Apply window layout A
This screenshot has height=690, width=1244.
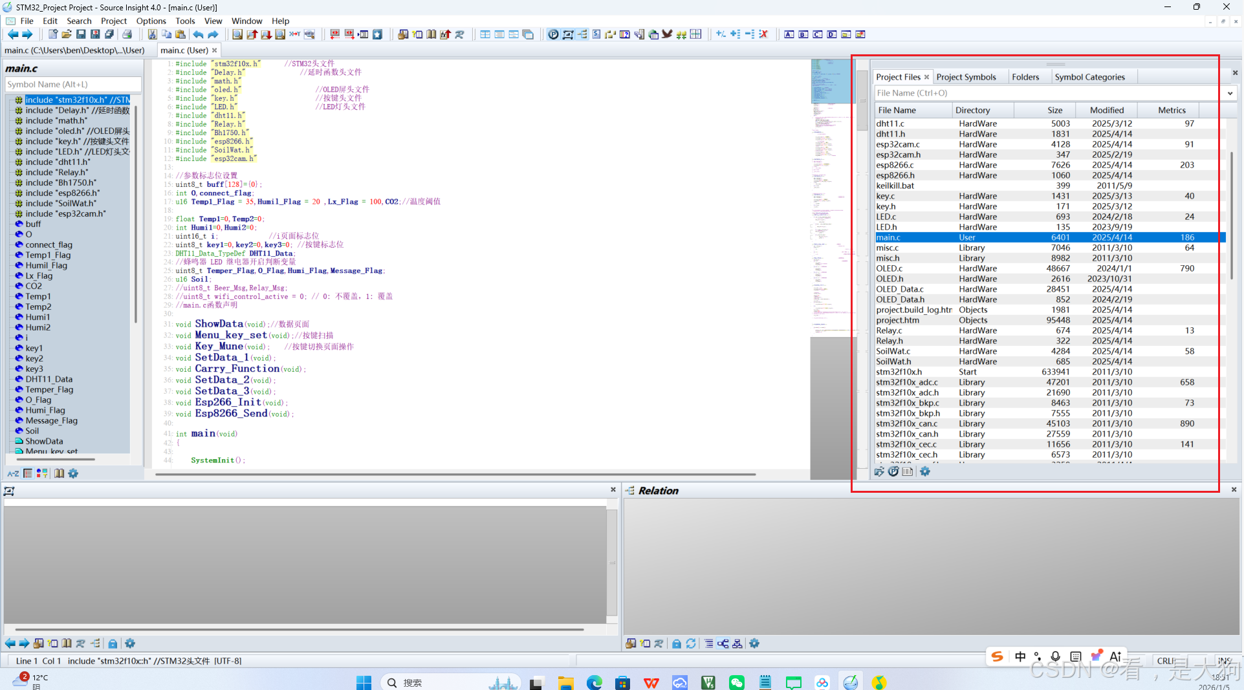(x=789, y=34)
